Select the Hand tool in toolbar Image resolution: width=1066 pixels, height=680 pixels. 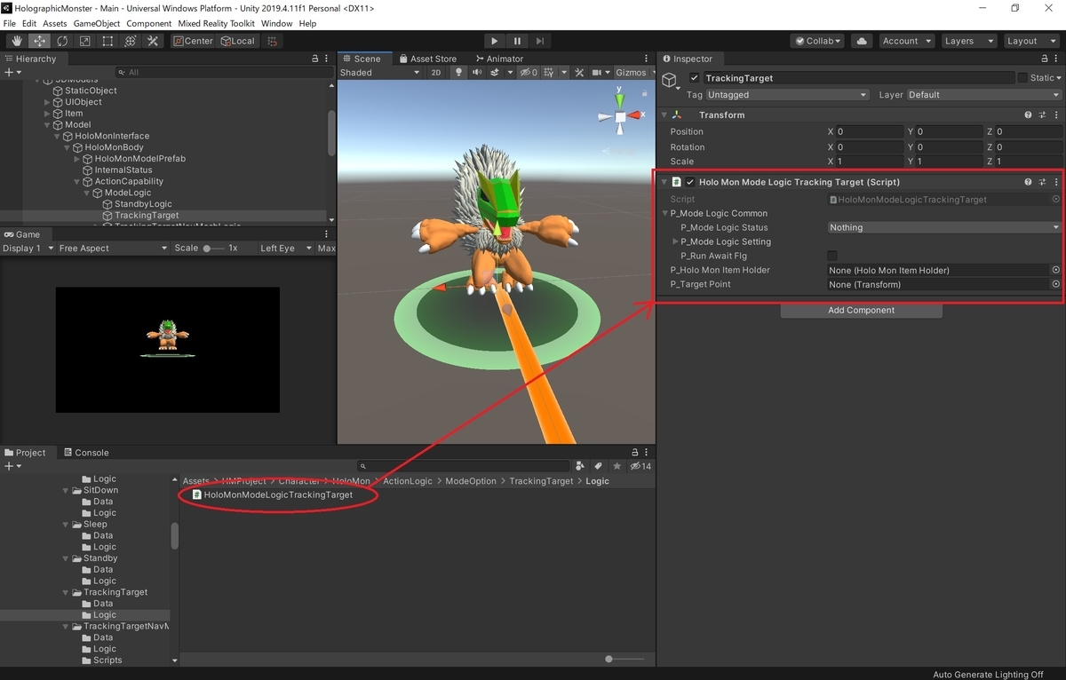click(x=17, y=41)
